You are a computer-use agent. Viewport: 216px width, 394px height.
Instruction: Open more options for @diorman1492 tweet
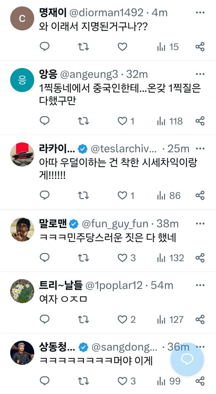[200, 12]
